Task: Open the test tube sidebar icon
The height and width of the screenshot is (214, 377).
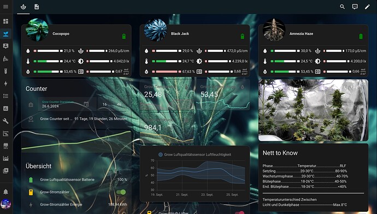Action: pyautogui.click(x=5, y=71)
